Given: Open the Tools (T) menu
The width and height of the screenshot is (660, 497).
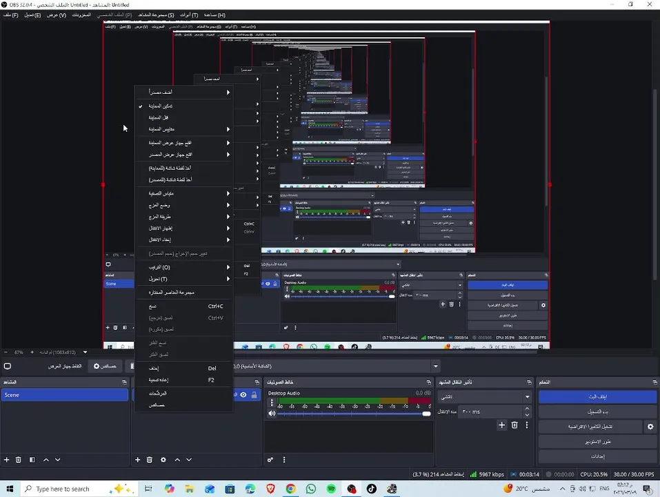Looking at the screenshot, I should point(189,14).
